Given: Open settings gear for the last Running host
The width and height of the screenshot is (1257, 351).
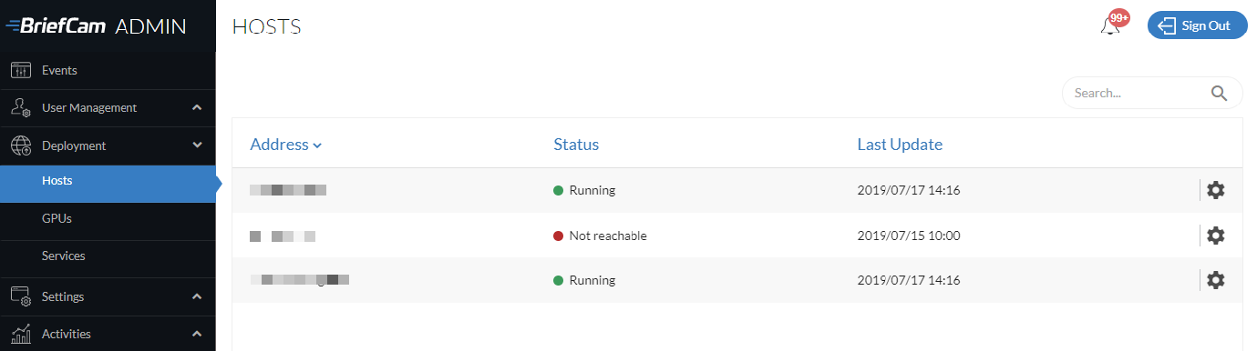Looking at the screenshot, I should [x=1215, y=280].
